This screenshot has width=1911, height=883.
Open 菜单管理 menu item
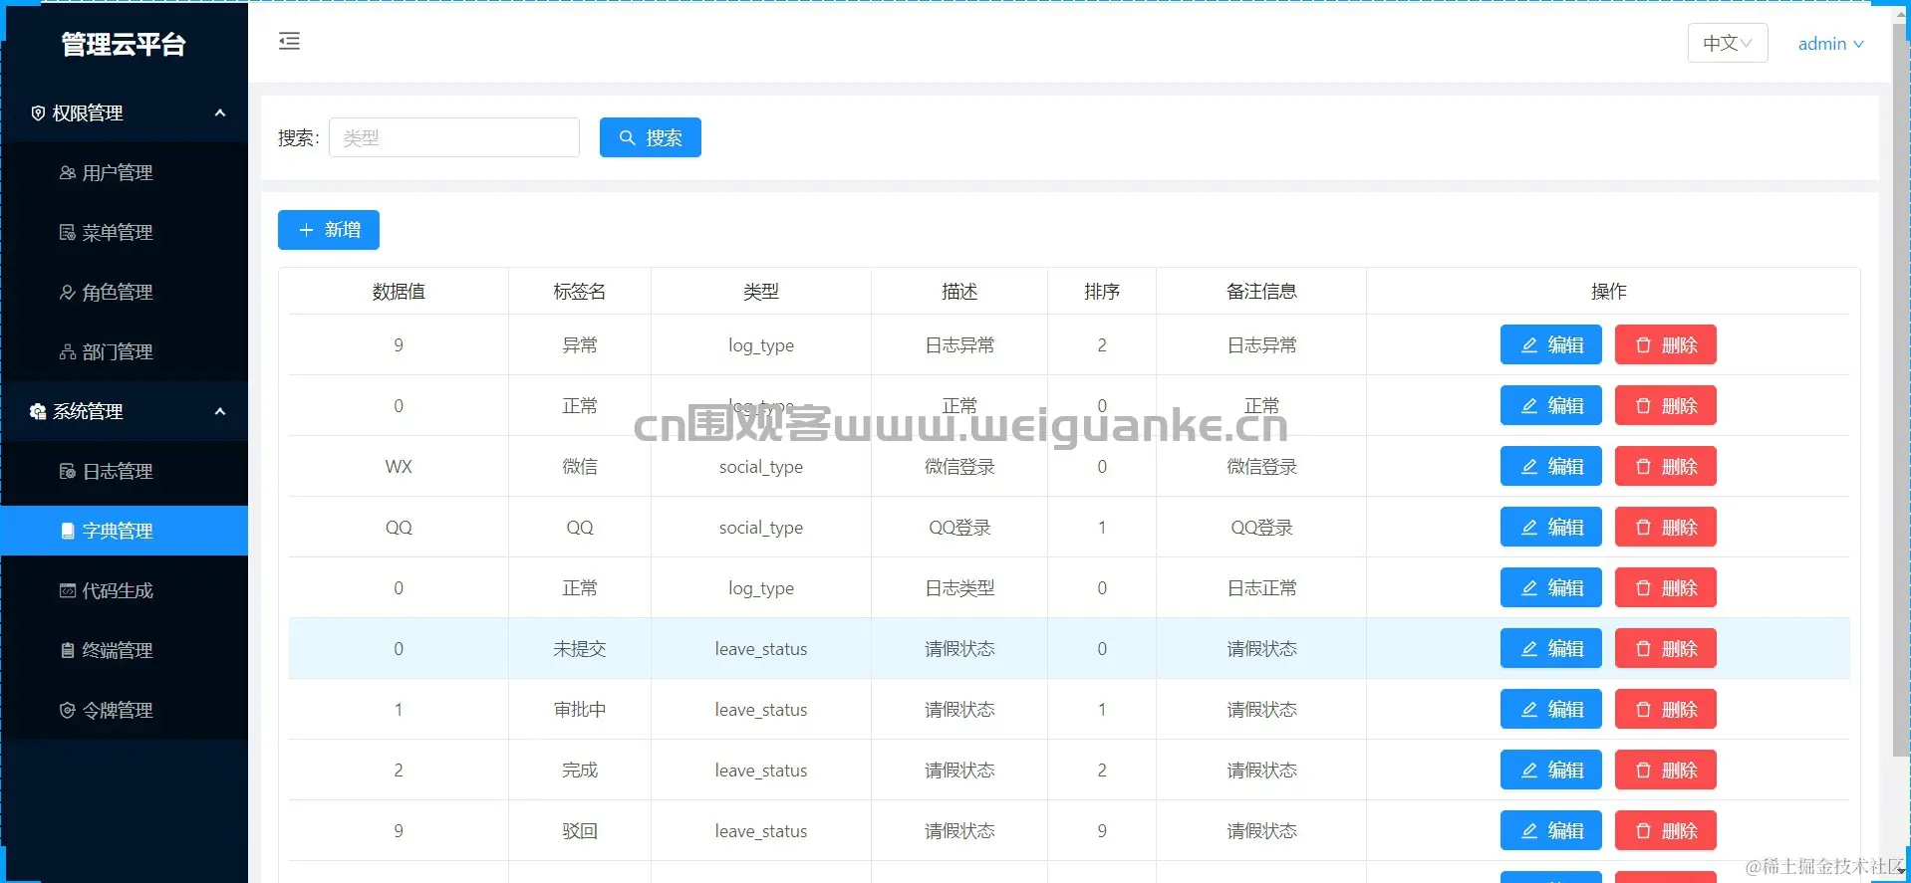[124, 232]
